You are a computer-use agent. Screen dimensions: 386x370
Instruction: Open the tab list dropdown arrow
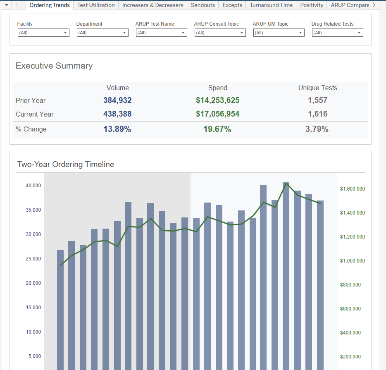(x=6, y=5)
